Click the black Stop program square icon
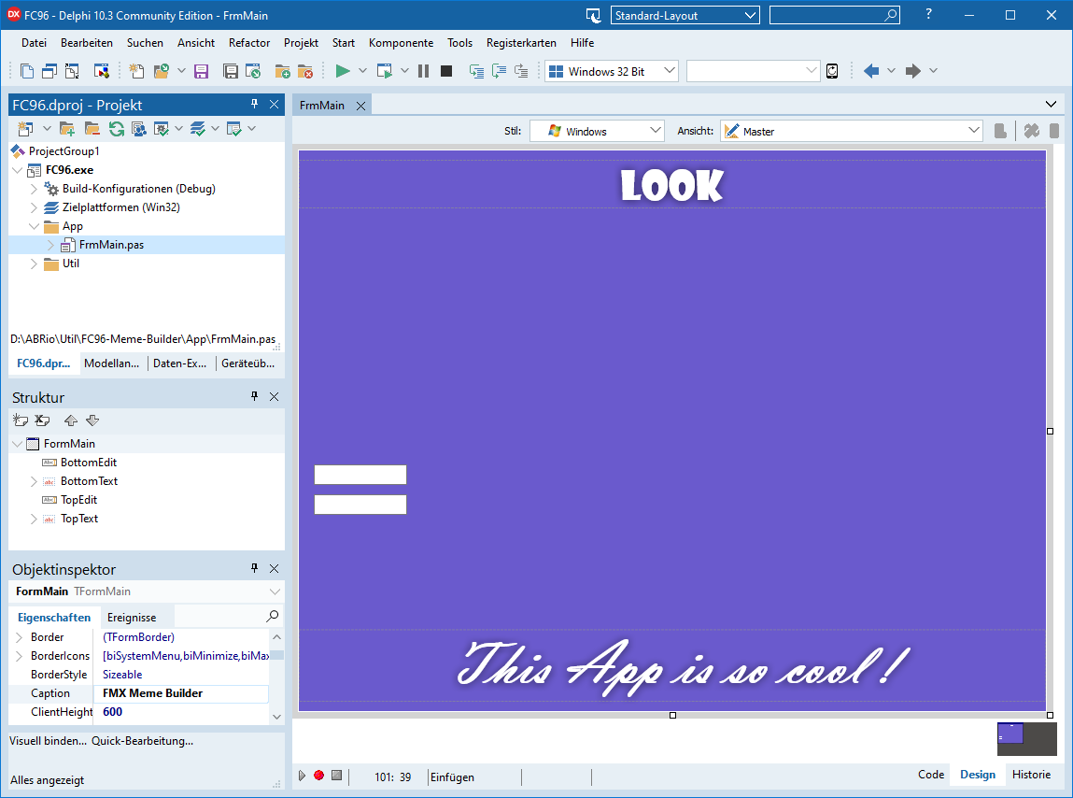 (446, 71)
